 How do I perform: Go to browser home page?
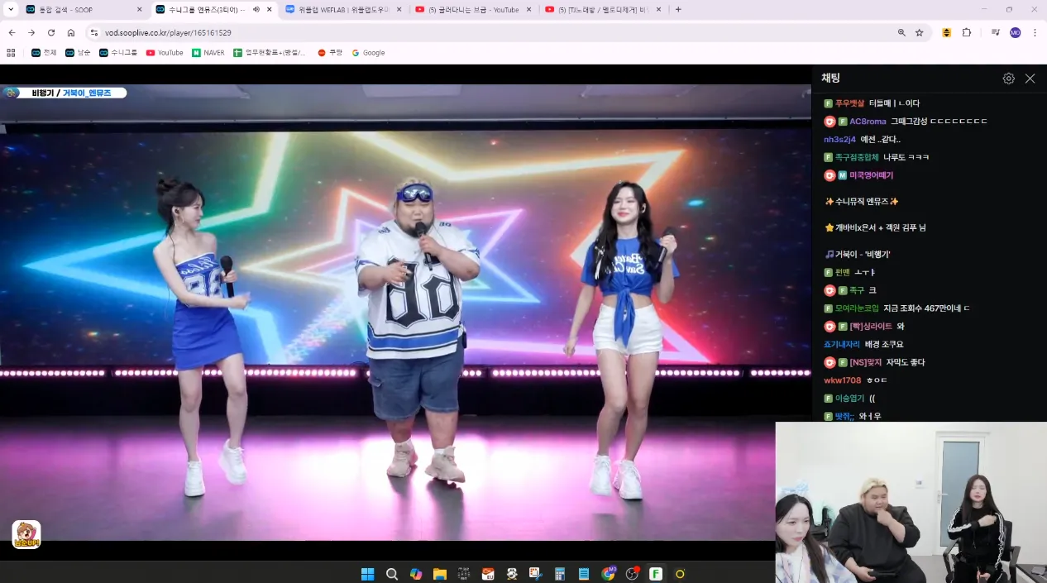click(71, 33)
